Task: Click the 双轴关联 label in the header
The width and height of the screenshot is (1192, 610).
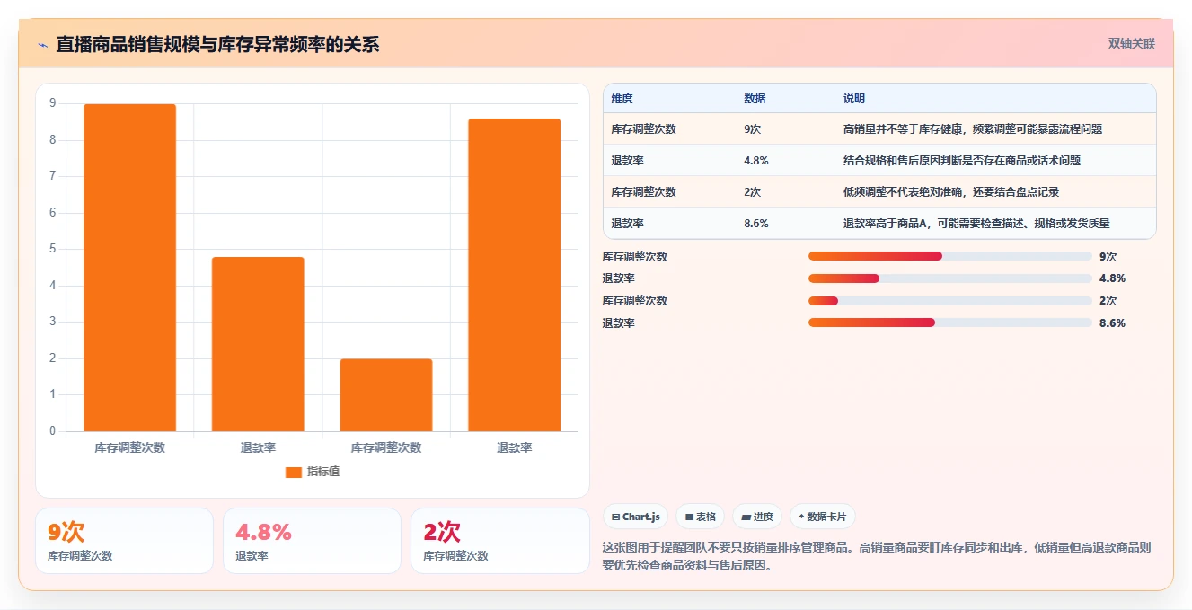Action: pos(1131,43)
